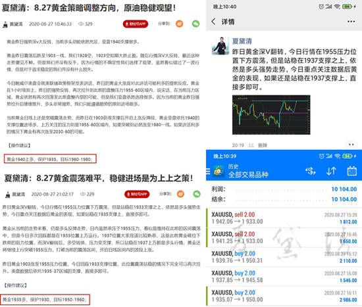Click author avatar in the 10:46:33 article
This screenshot has height=307, width=362.
(x=5, y=24)
